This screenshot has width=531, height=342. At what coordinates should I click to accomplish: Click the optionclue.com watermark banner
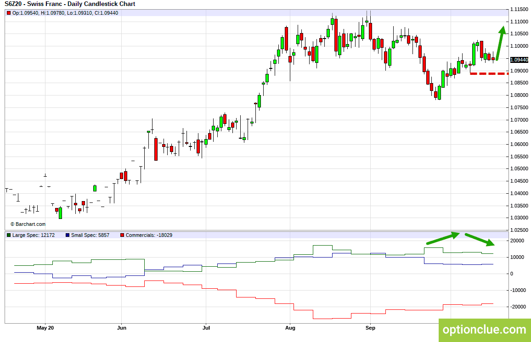(x=485, y=330)
